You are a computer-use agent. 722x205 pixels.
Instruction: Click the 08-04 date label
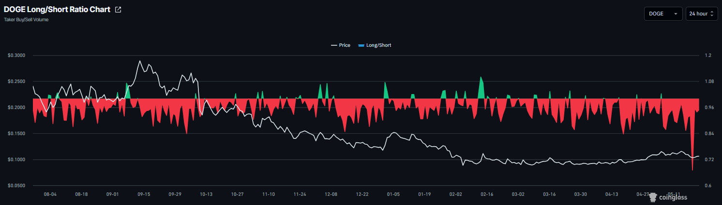pos(50,194)
